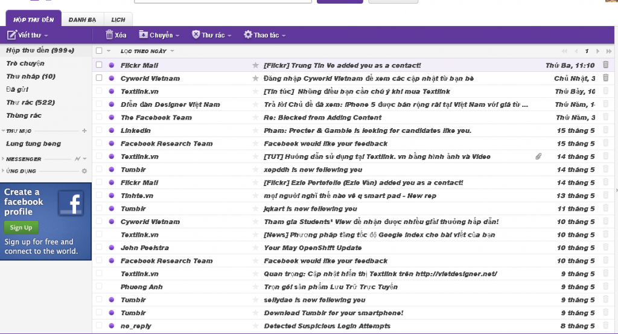Click the paperclip attachment icon on the Textlink [TUT] email

pos(538,156)
